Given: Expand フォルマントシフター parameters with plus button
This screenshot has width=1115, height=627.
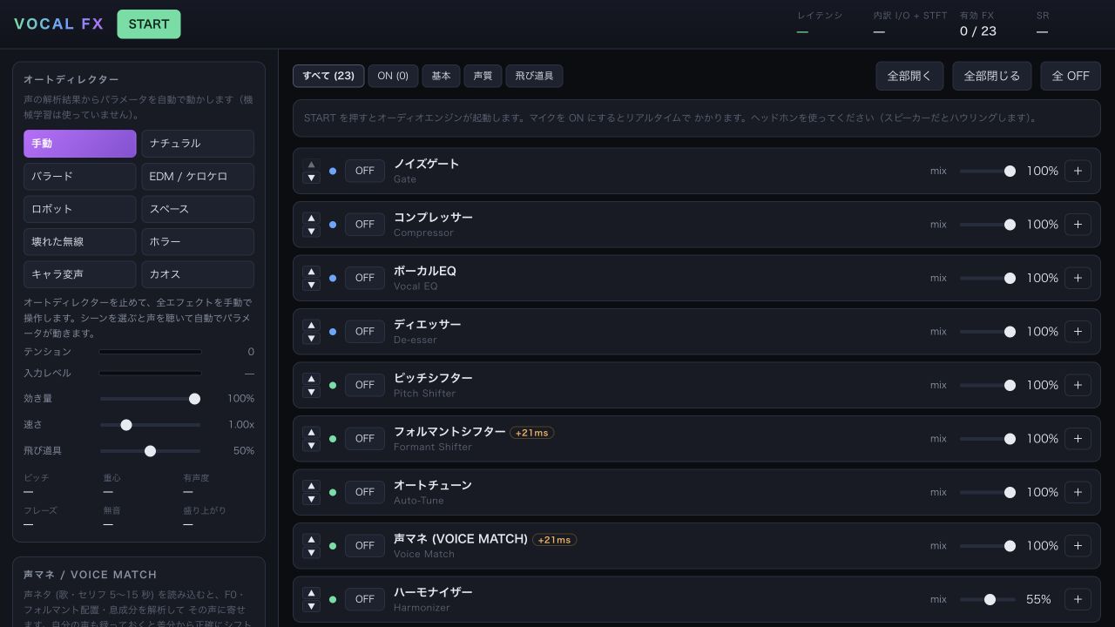Looking at the screenshot, I should (x=1078, y=439).
